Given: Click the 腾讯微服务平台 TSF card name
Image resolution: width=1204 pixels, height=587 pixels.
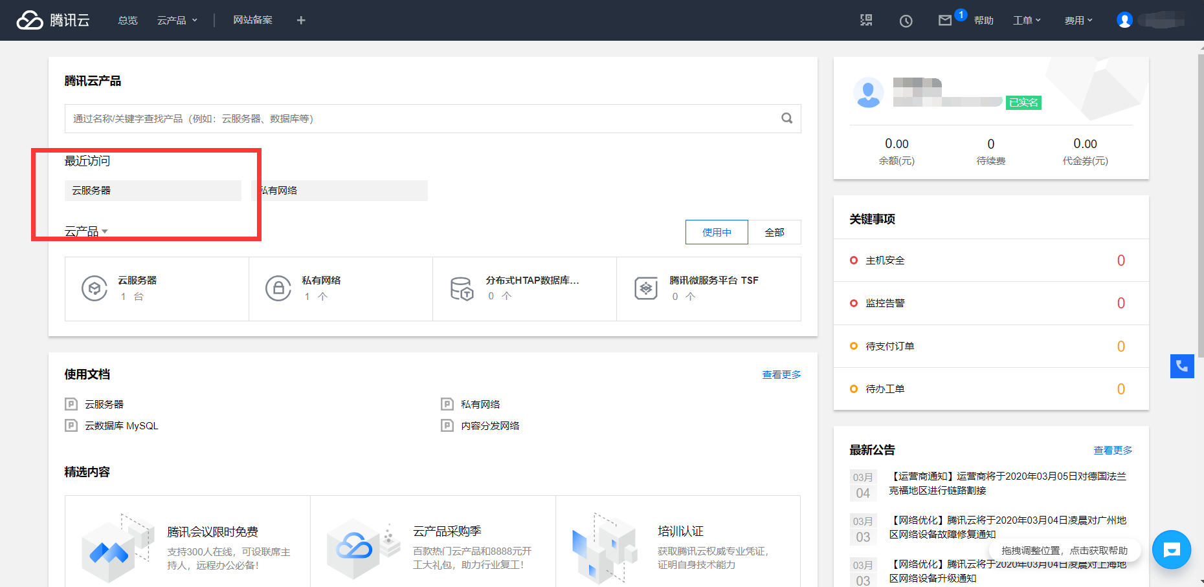Looking at the screenshot, I should [714, 280].
